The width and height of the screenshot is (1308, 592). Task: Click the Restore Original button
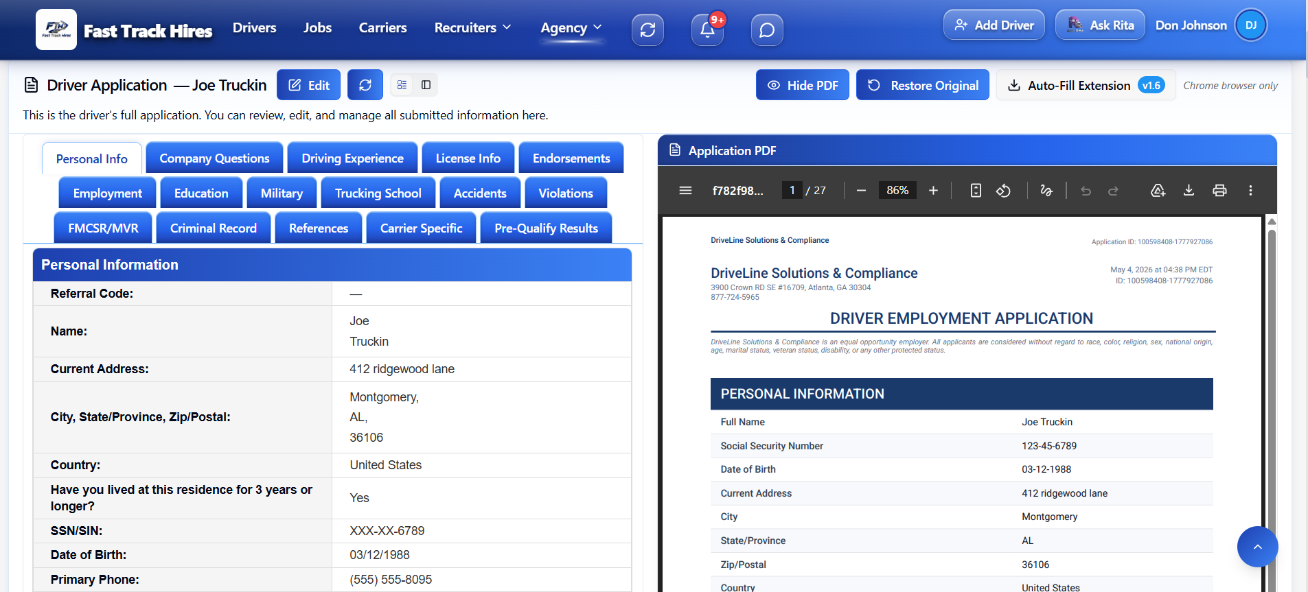coord(922,85)
